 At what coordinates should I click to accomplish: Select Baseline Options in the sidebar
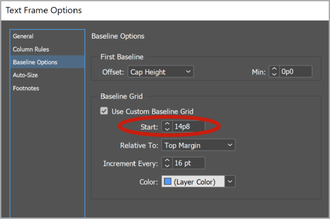(x=47, y=62)
